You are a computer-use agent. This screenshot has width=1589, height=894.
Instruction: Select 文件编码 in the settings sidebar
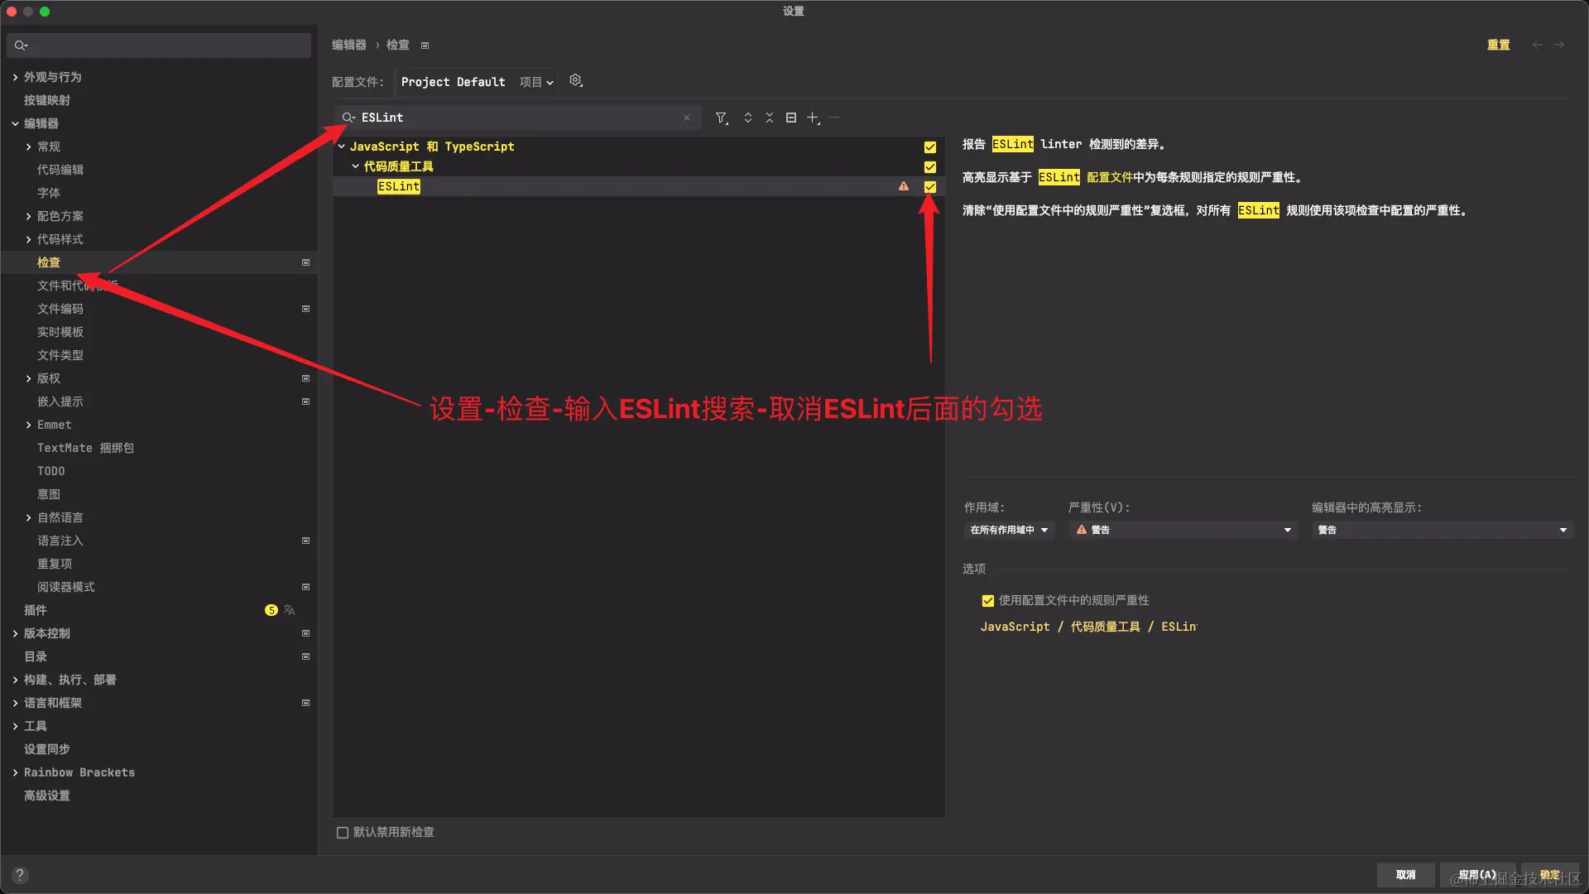(x=60, y=309)
